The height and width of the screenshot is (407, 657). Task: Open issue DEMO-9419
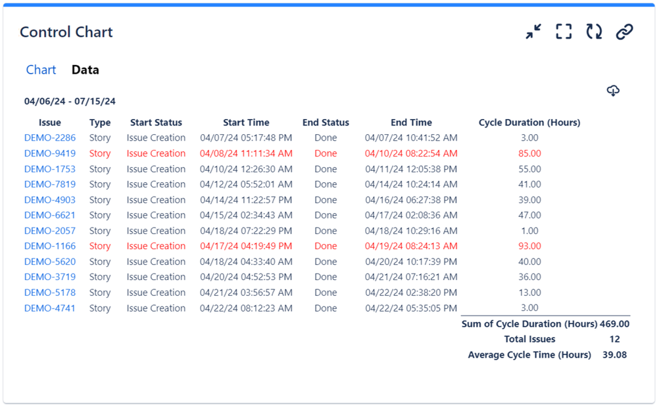pyautogui.click(x=50, y=153)
